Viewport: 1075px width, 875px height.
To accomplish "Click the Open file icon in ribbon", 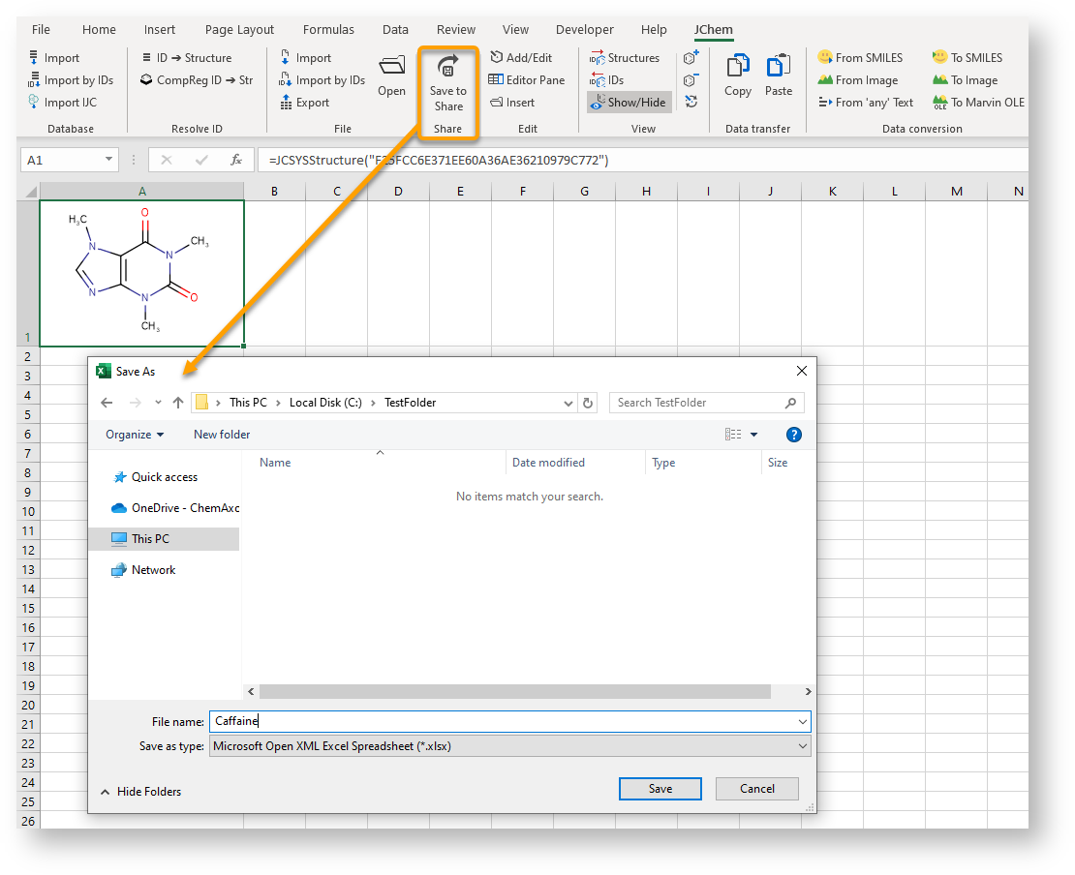I will coord(391,67).
